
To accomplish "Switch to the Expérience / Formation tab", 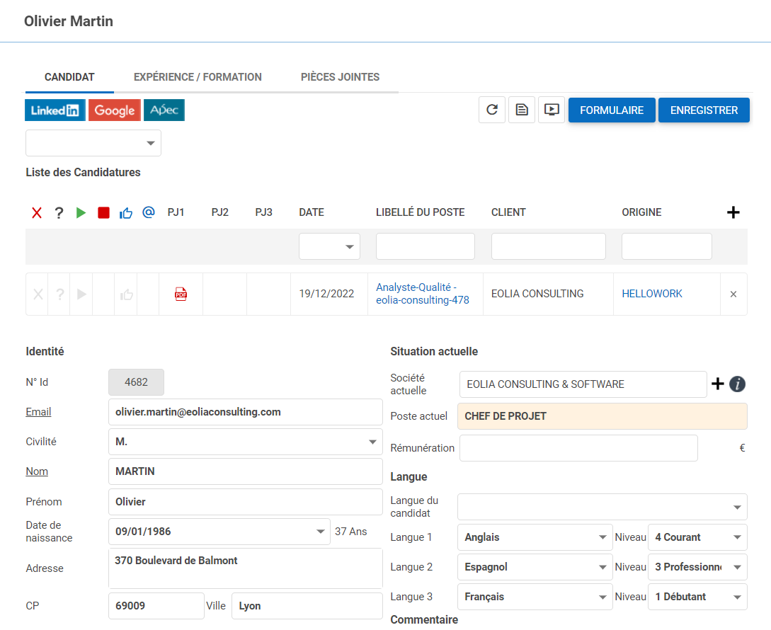I will [x=198, y=77].
